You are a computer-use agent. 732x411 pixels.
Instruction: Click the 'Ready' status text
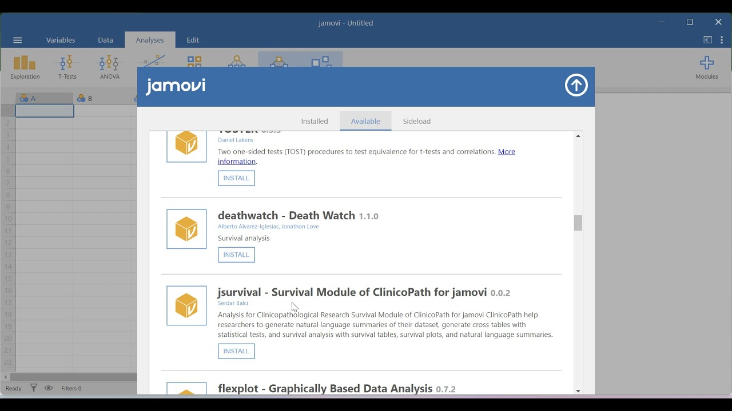(x=13, y=389)
